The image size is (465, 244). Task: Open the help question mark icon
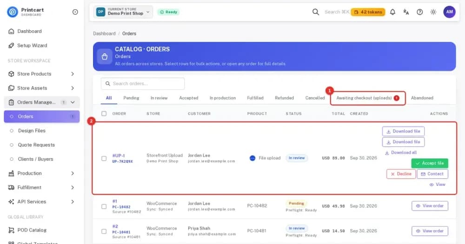tap(419, 12)
